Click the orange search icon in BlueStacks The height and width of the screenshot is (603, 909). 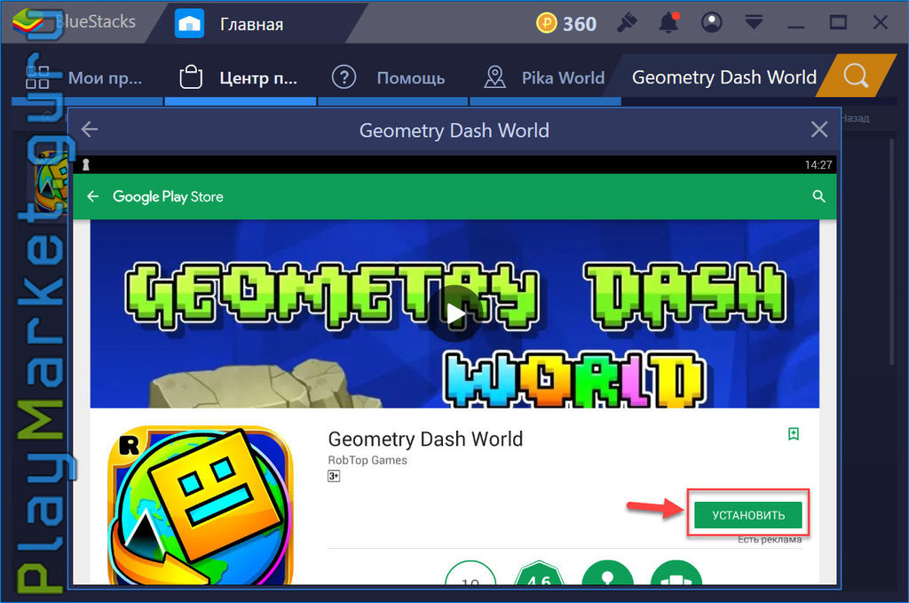856,76
